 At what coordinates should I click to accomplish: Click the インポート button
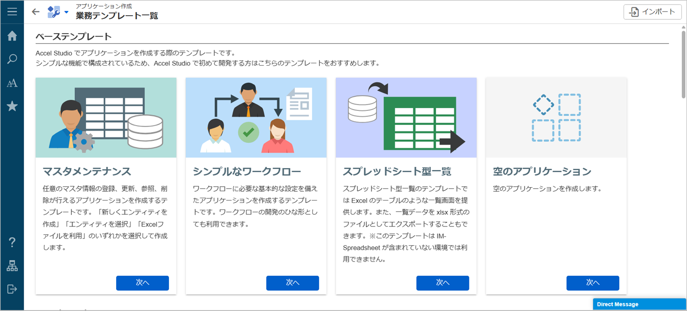(x=652, y=12)
